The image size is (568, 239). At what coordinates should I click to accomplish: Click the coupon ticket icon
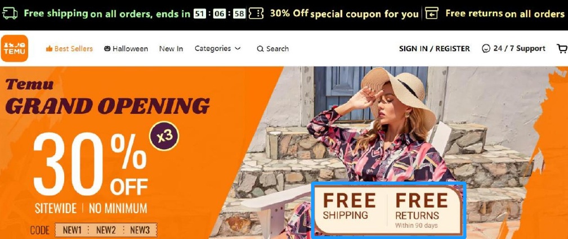(256, 13)
